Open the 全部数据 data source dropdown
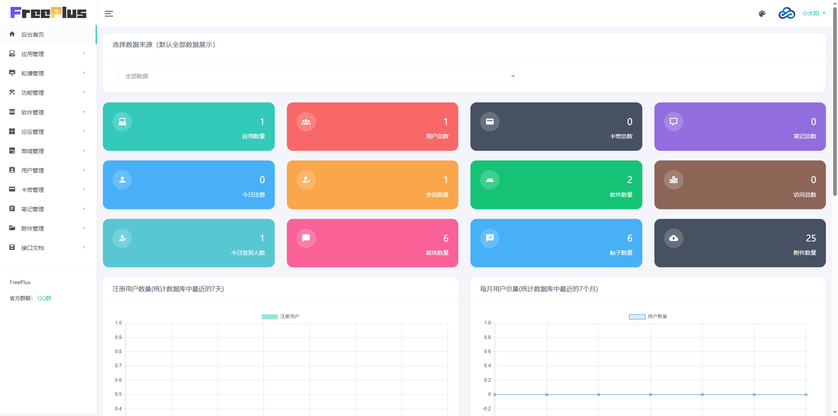This screenshot has width=838, height=416. pos(318,76)
